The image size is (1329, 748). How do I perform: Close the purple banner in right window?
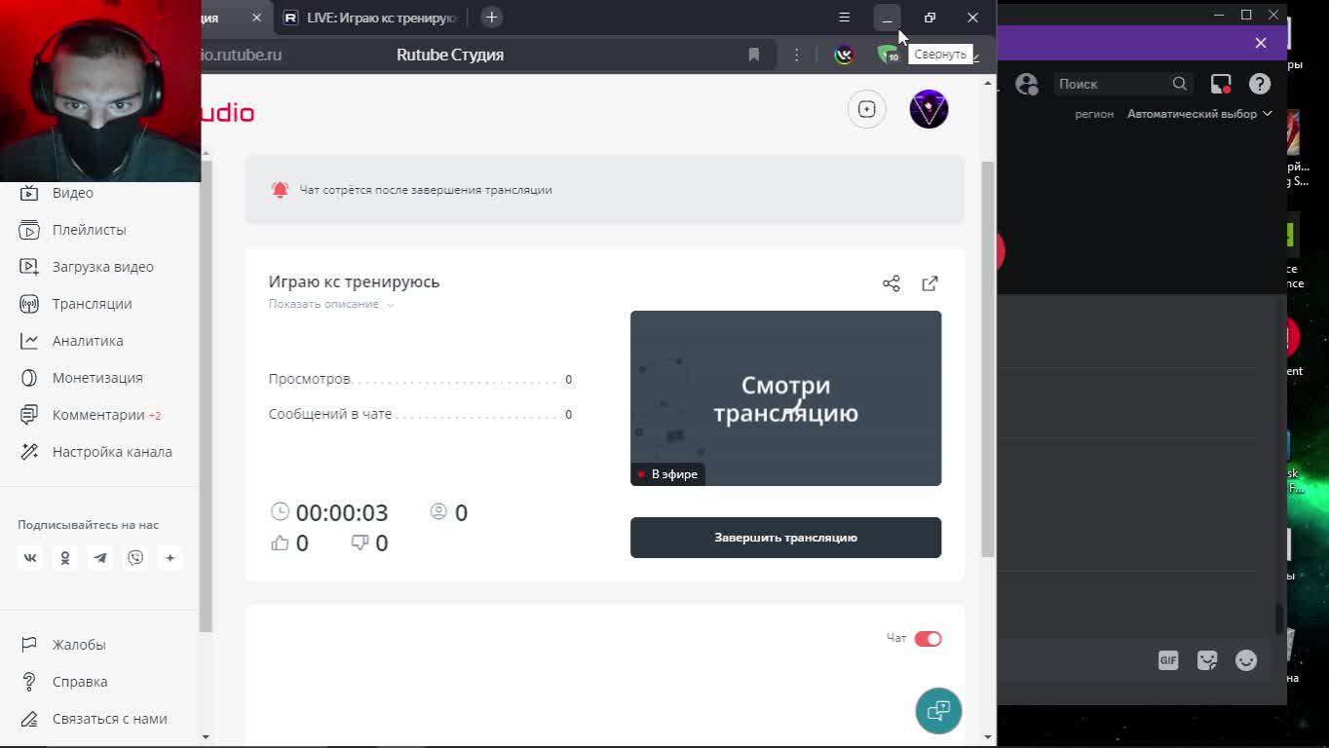click(1261, 43)
